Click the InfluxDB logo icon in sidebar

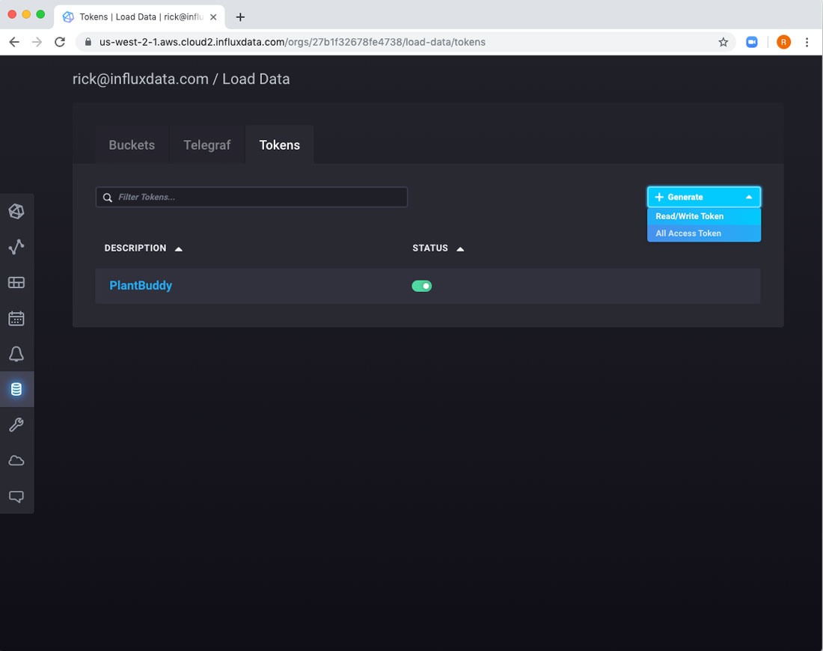click(x=16, y=212)
